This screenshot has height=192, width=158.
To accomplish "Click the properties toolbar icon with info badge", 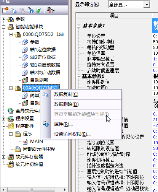I will click(x=30, y=10).
